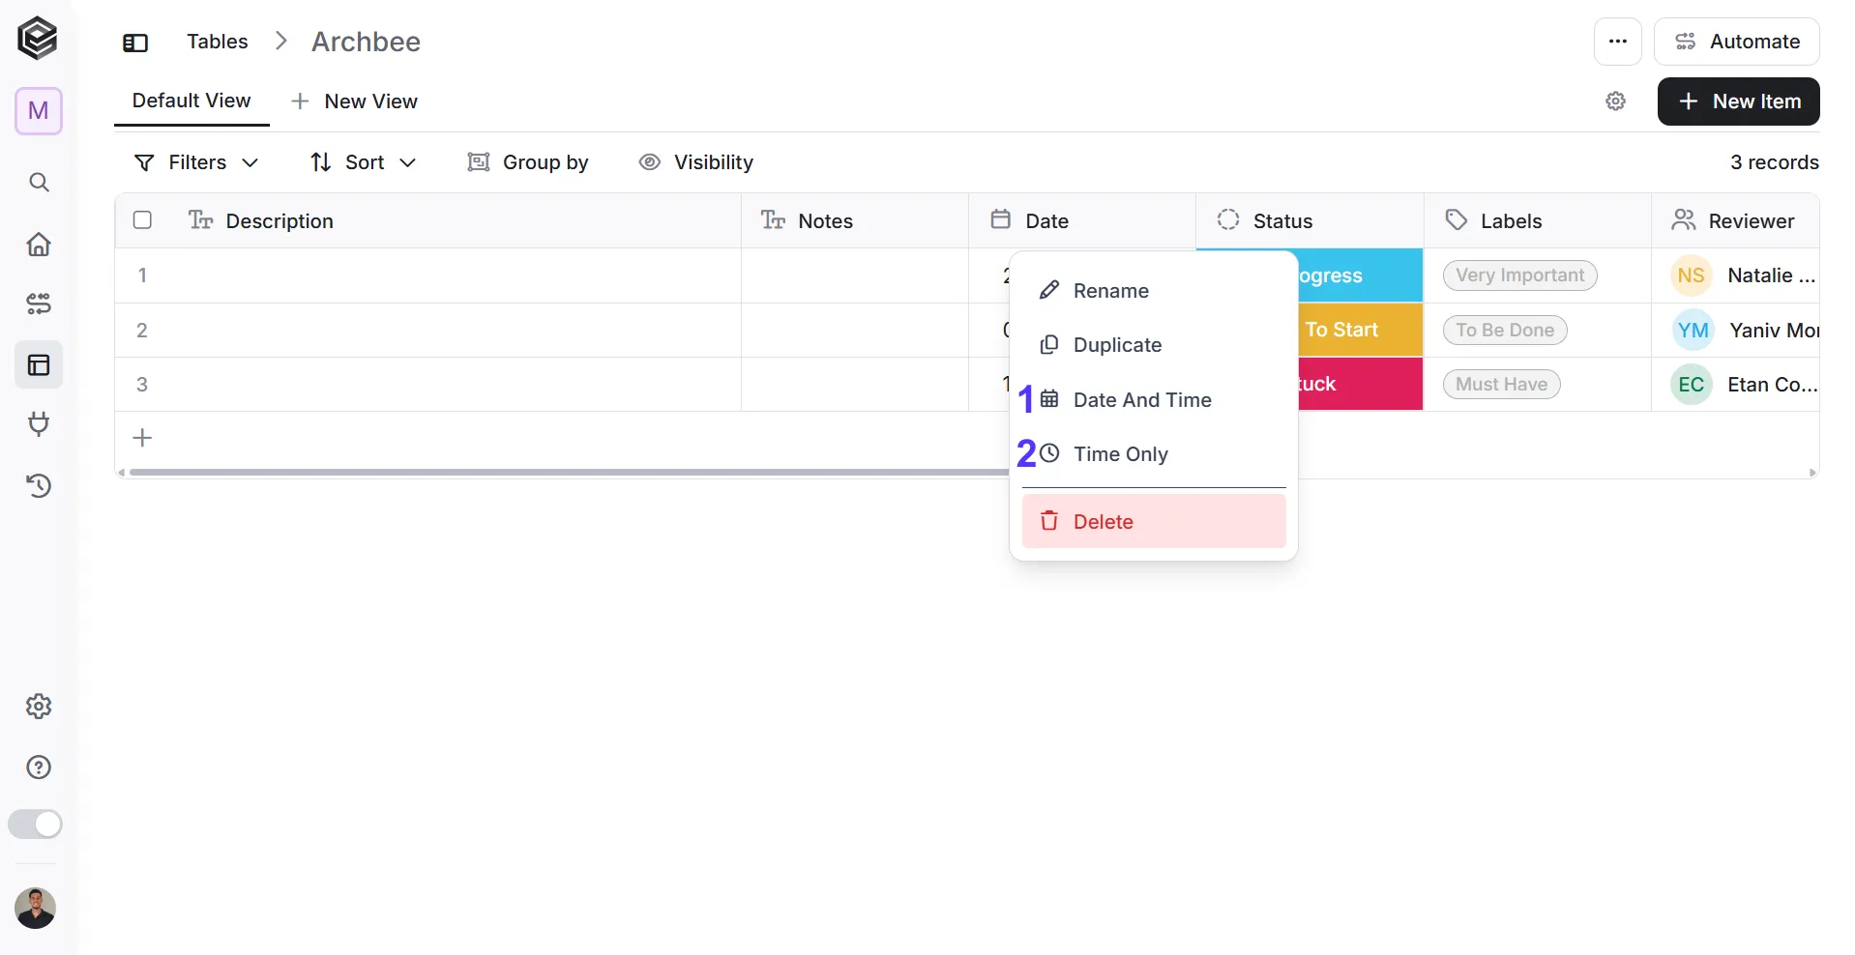The height and width of the screenshot is (955, 1855).
Task: Choose Rename from the context menu
Action: coord(1153,291)
